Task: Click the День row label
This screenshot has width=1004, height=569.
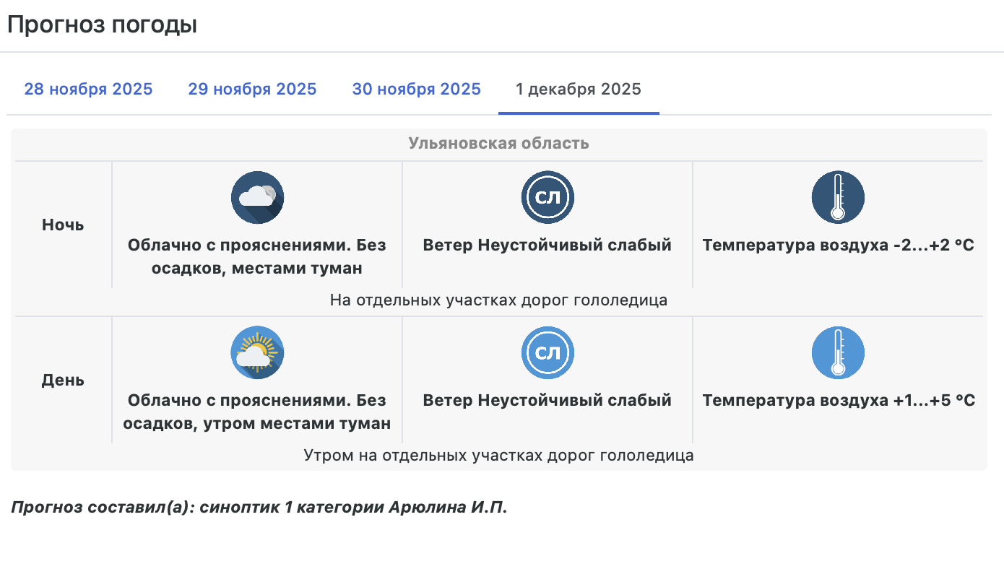Action: coord(63,381)
